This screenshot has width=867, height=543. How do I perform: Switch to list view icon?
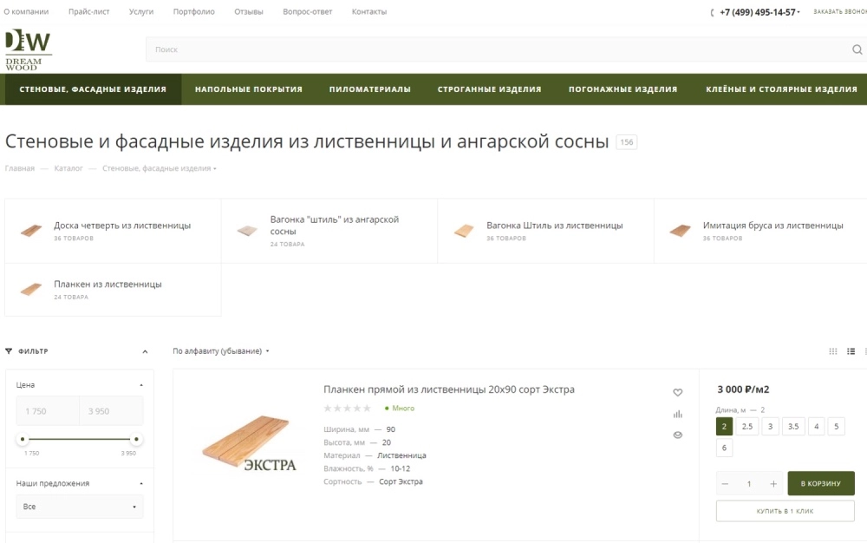(851, 351)
